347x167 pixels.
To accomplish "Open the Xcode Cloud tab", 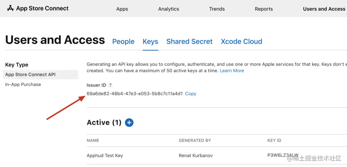I will [x=242, y=42].
